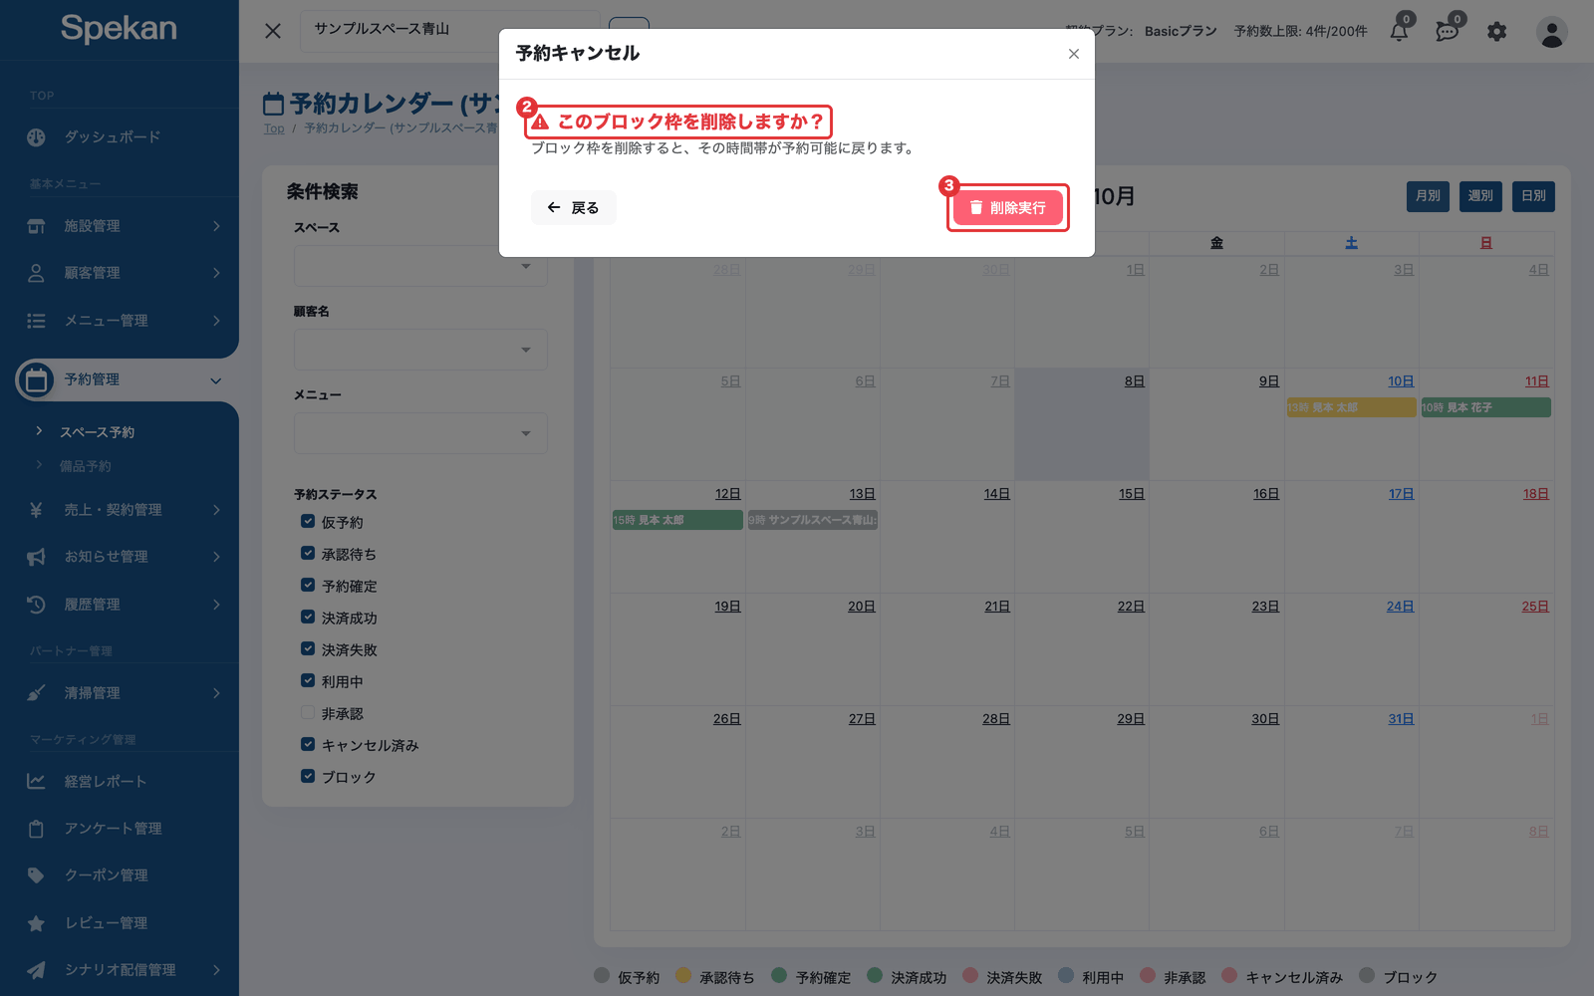Click the 予約管理 calendar icon
Viewport: 1594px width, 996px height.
coord(36,379)
